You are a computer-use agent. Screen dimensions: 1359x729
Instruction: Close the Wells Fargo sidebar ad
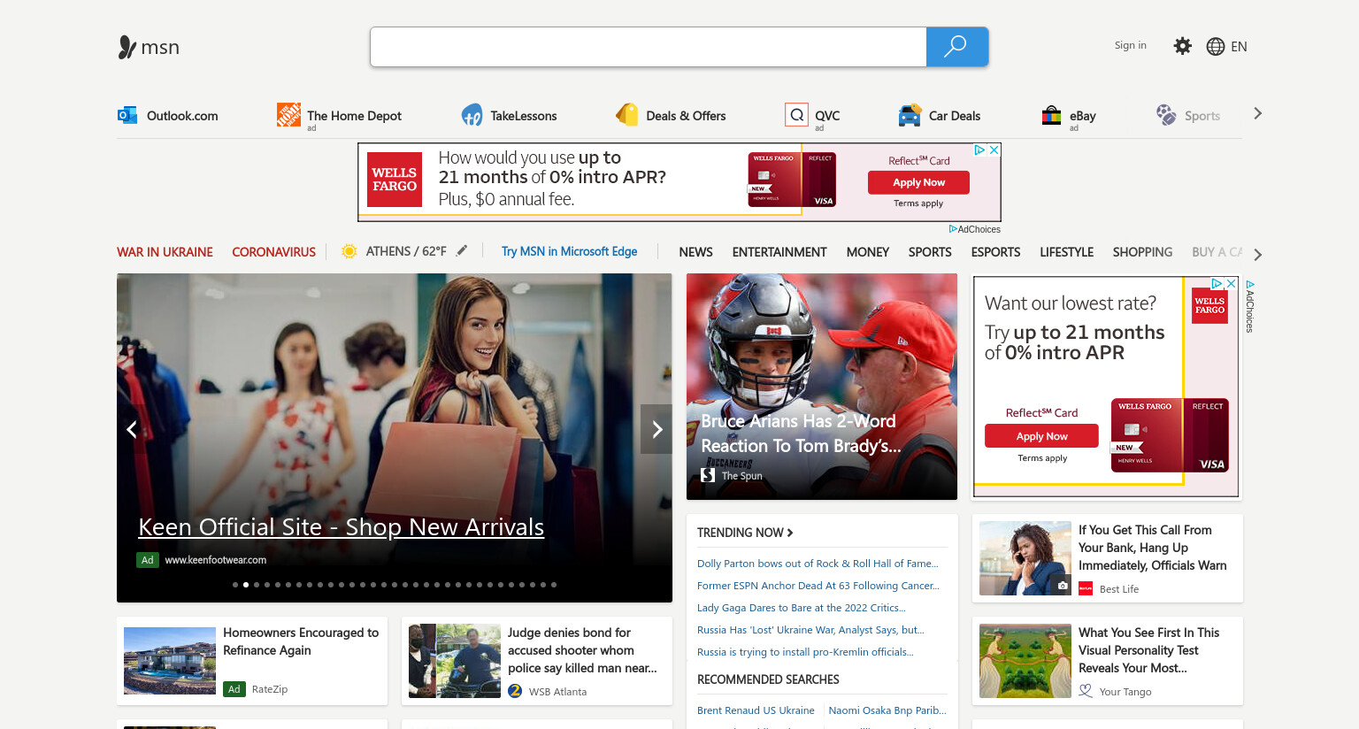(1231, 283)
